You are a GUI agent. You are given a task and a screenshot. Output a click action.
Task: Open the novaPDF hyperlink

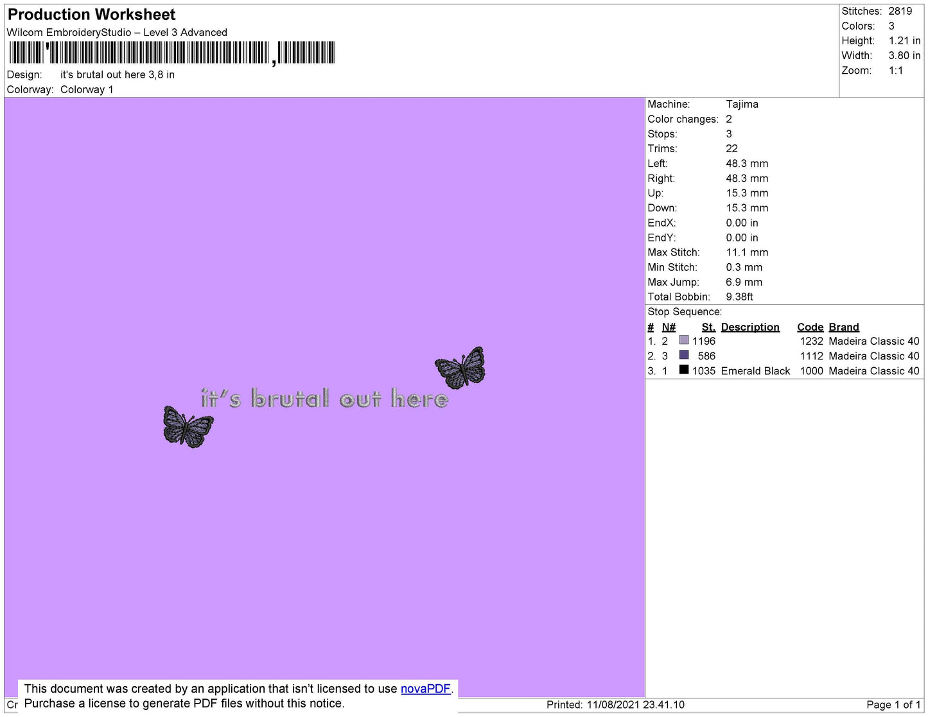click(425, 689)
